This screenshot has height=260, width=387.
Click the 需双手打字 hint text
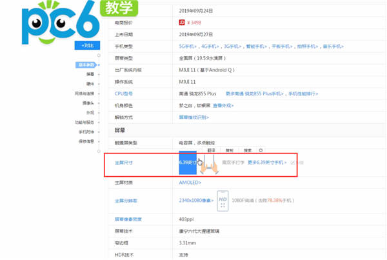pos(233,163)
